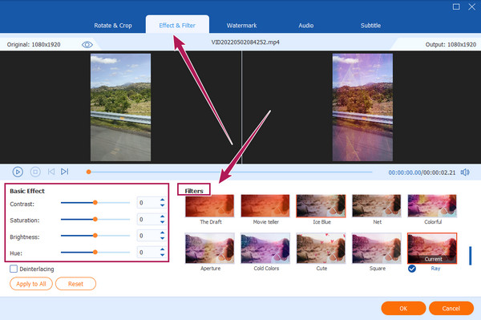Apply the Movie teller filter
Viewport: 481px width, 320px height.
(x=265, y=206)
